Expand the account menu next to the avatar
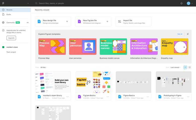 (x=192, y=3)
